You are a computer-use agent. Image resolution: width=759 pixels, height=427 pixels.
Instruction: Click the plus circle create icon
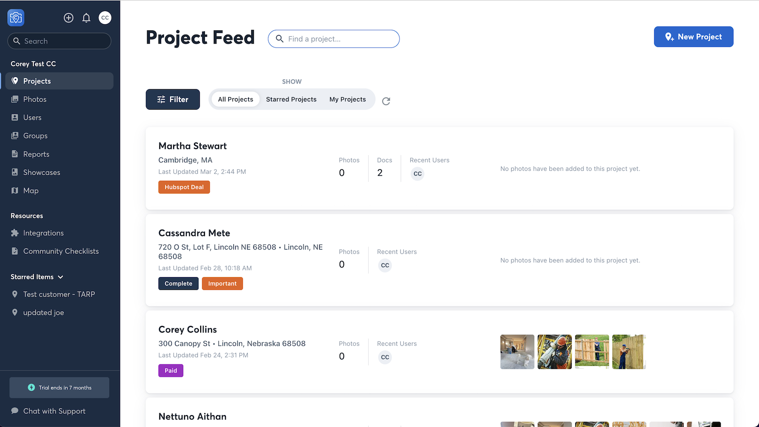(69, 18)
